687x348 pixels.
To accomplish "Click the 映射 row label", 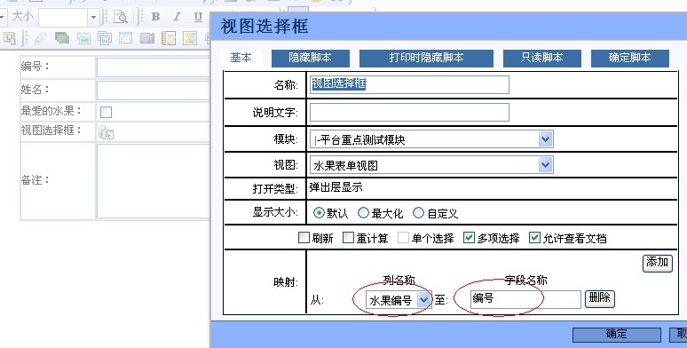I will [286, 282].
